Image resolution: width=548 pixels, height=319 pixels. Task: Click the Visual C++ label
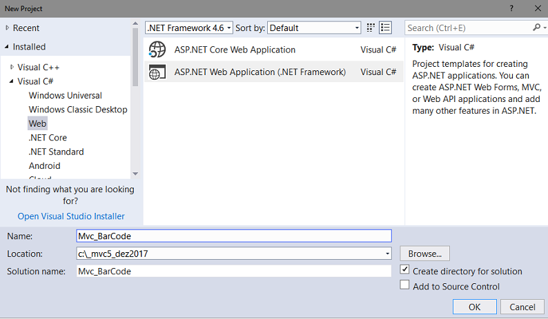coord(39,67)
